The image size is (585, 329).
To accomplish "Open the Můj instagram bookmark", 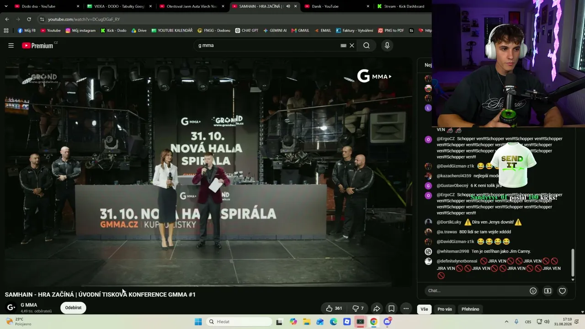I will (x=80, y=31).
